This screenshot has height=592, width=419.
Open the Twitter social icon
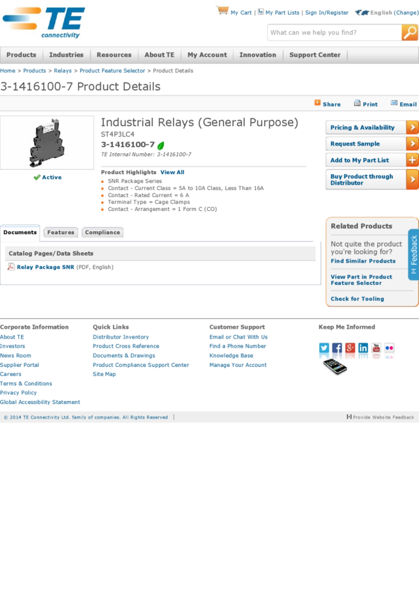coord(324,348)
